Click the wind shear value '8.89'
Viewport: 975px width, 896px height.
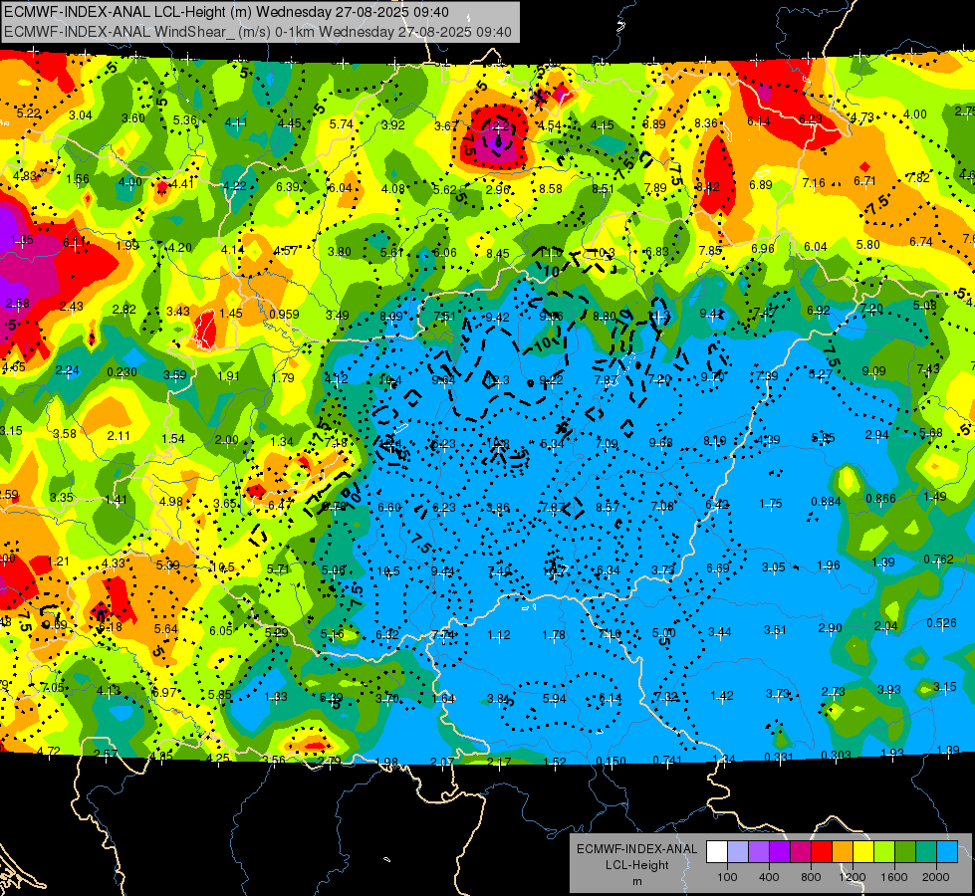(654, 123)
